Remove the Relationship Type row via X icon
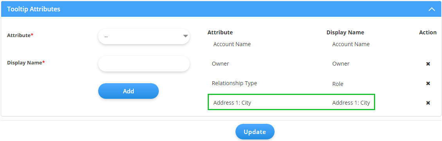This screenshot has width=442, height=141. pyautogui.click(x=428, y=83)
